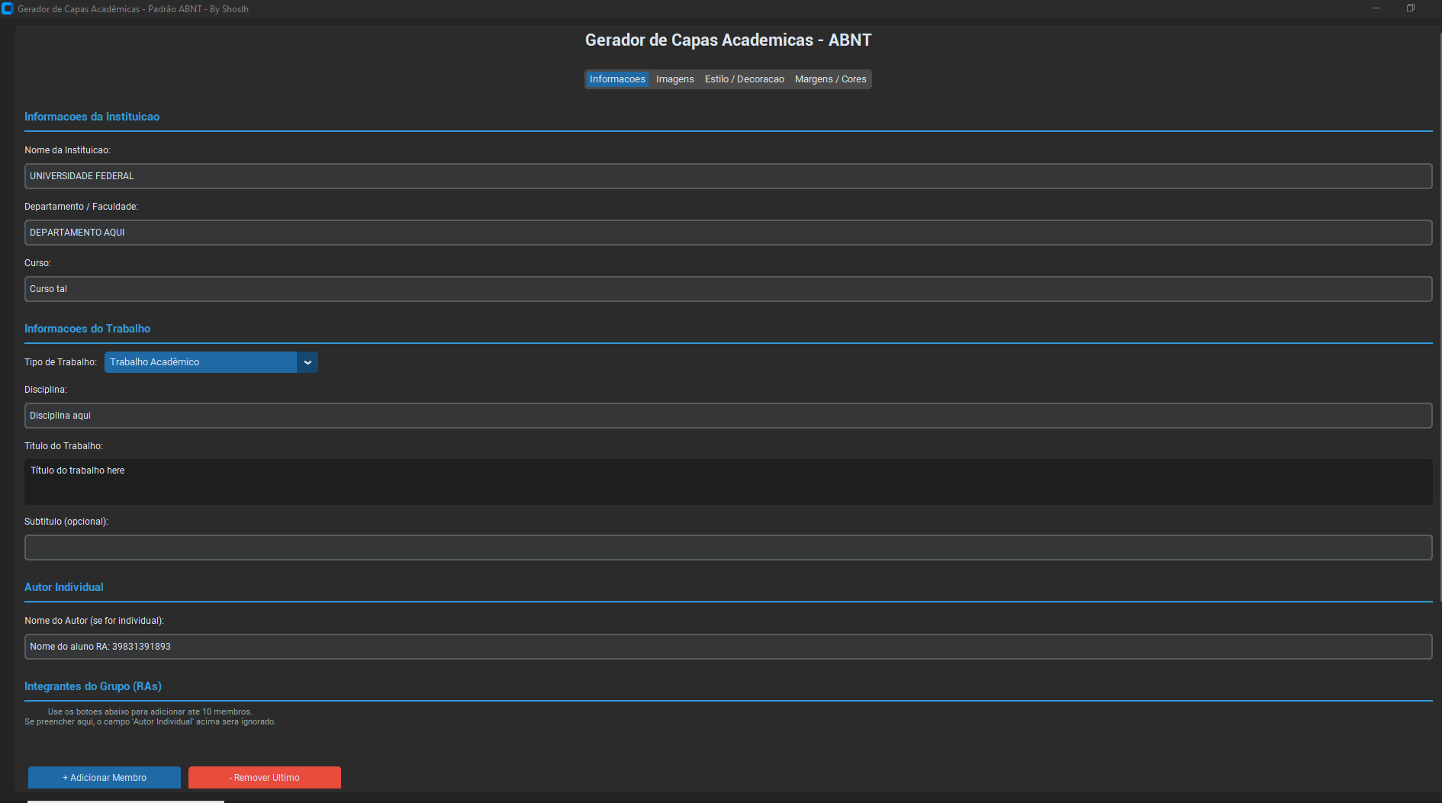Click the Trabalho Acadêmico combo box text
Image resolution: width=1442 pixels, height=803 pixels.
pyautogui.click(x=200, y=362)
